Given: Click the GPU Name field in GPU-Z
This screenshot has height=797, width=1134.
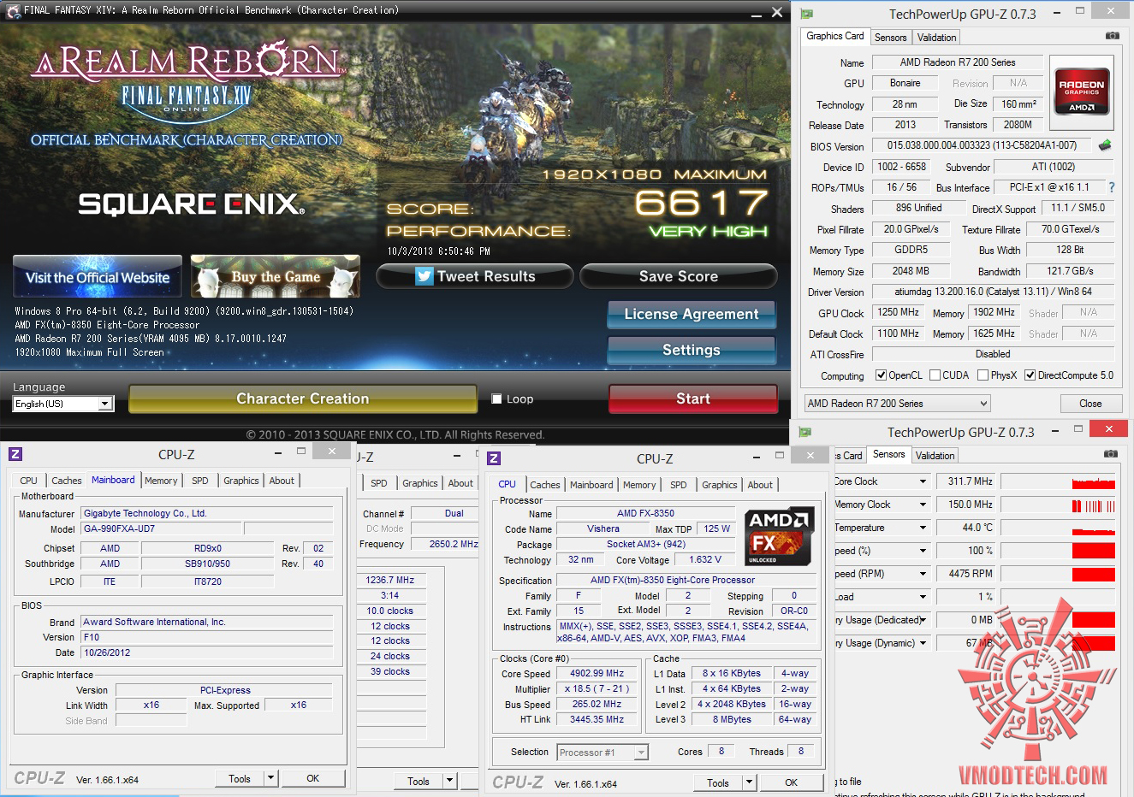Looking at the screenshot, I should tap(958, 62).
